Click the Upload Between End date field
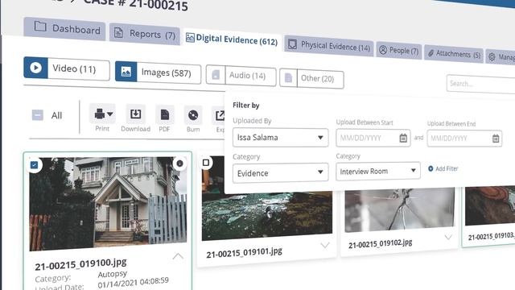This screenshot has width=515, height=290. [464, 139]
